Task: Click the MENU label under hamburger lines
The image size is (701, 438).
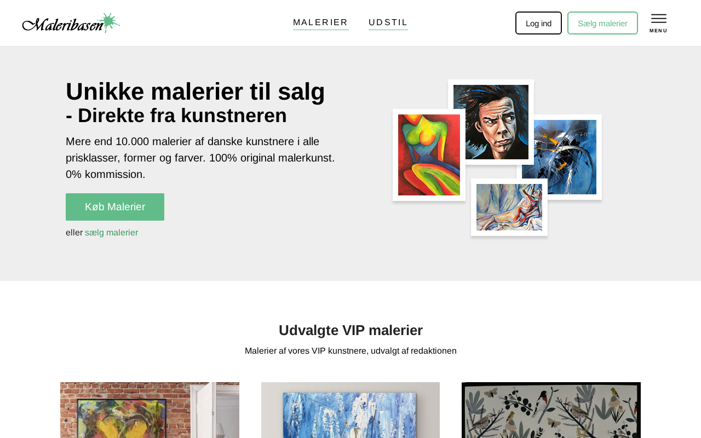Action: point(658,31)
